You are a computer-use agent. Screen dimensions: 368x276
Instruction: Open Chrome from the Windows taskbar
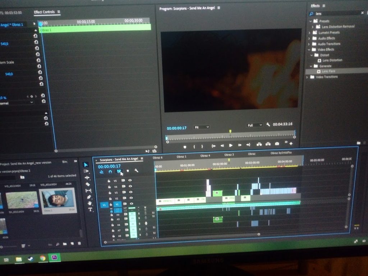(42, 258)
